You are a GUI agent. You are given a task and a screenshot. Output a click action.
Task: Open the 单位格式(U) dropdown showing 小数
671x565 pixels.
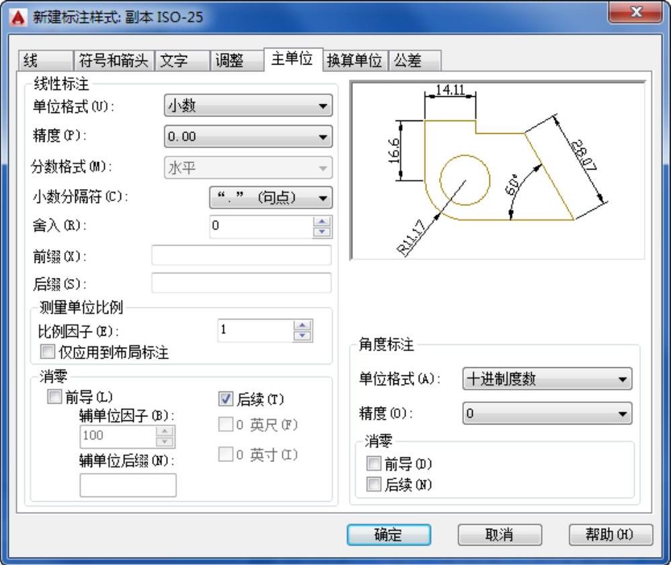(x=248, y=106)
